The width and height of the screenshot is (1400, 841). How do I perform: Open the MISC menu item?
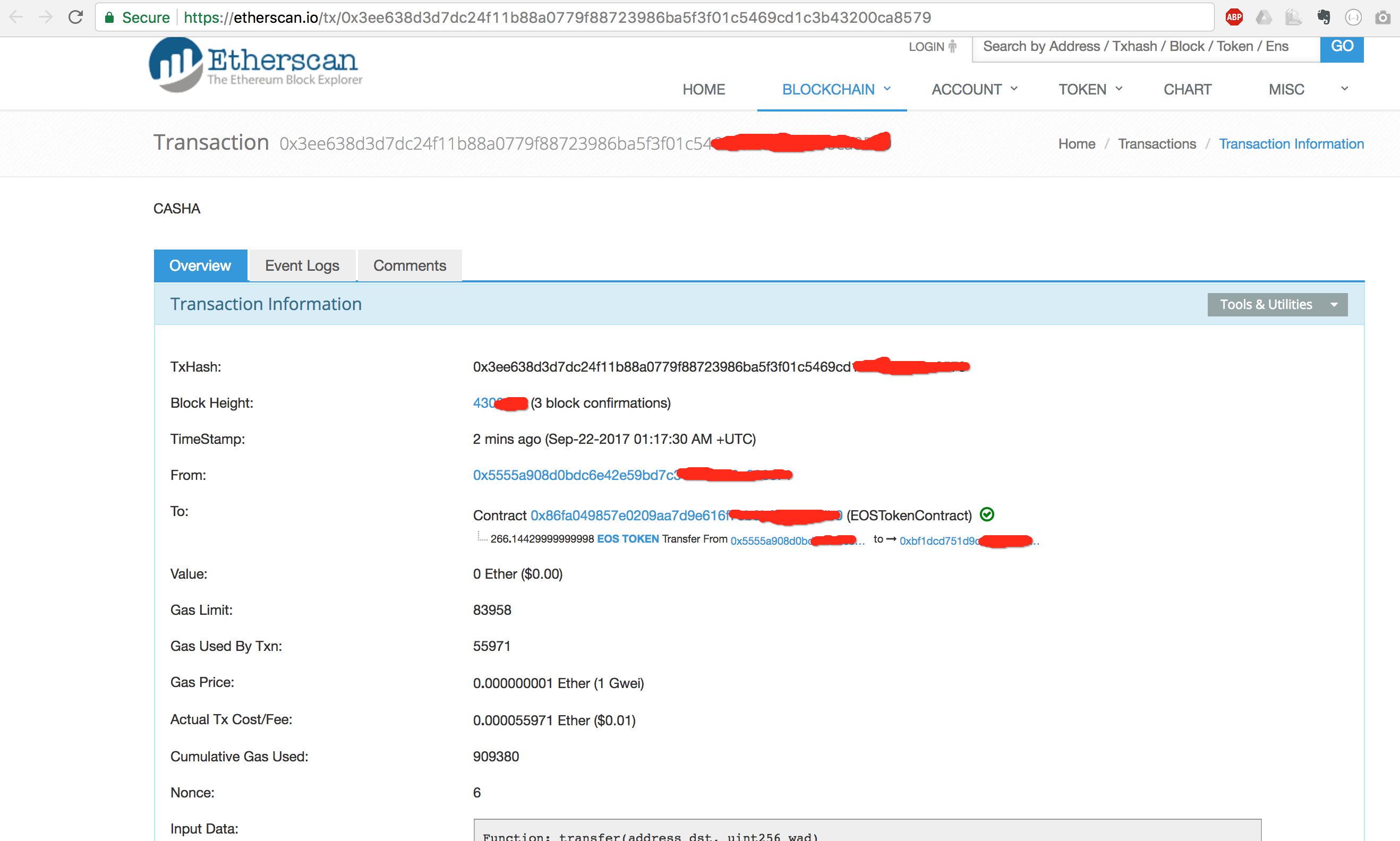1286,90
